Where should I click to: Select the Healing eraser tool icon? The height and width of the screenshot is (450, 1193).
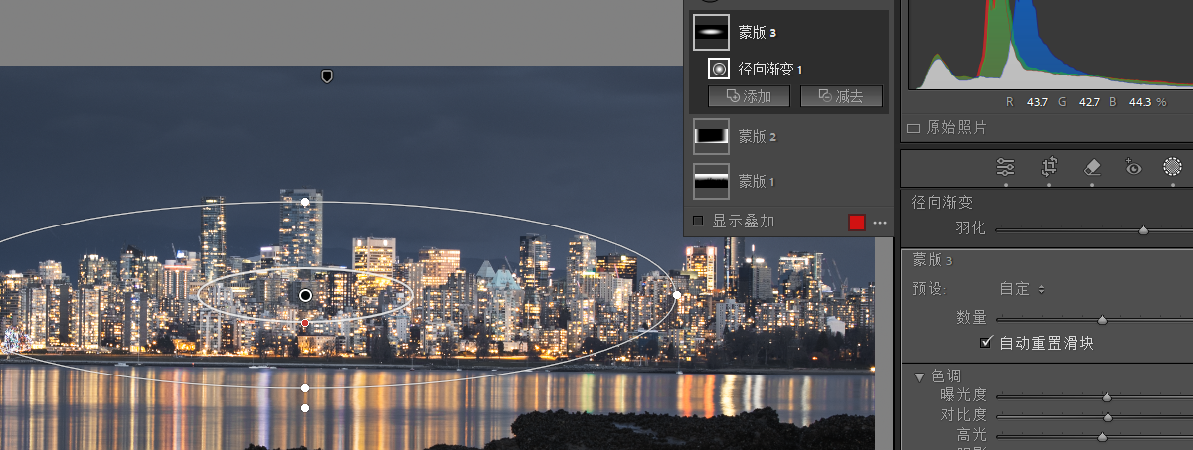click(1091, 167)
